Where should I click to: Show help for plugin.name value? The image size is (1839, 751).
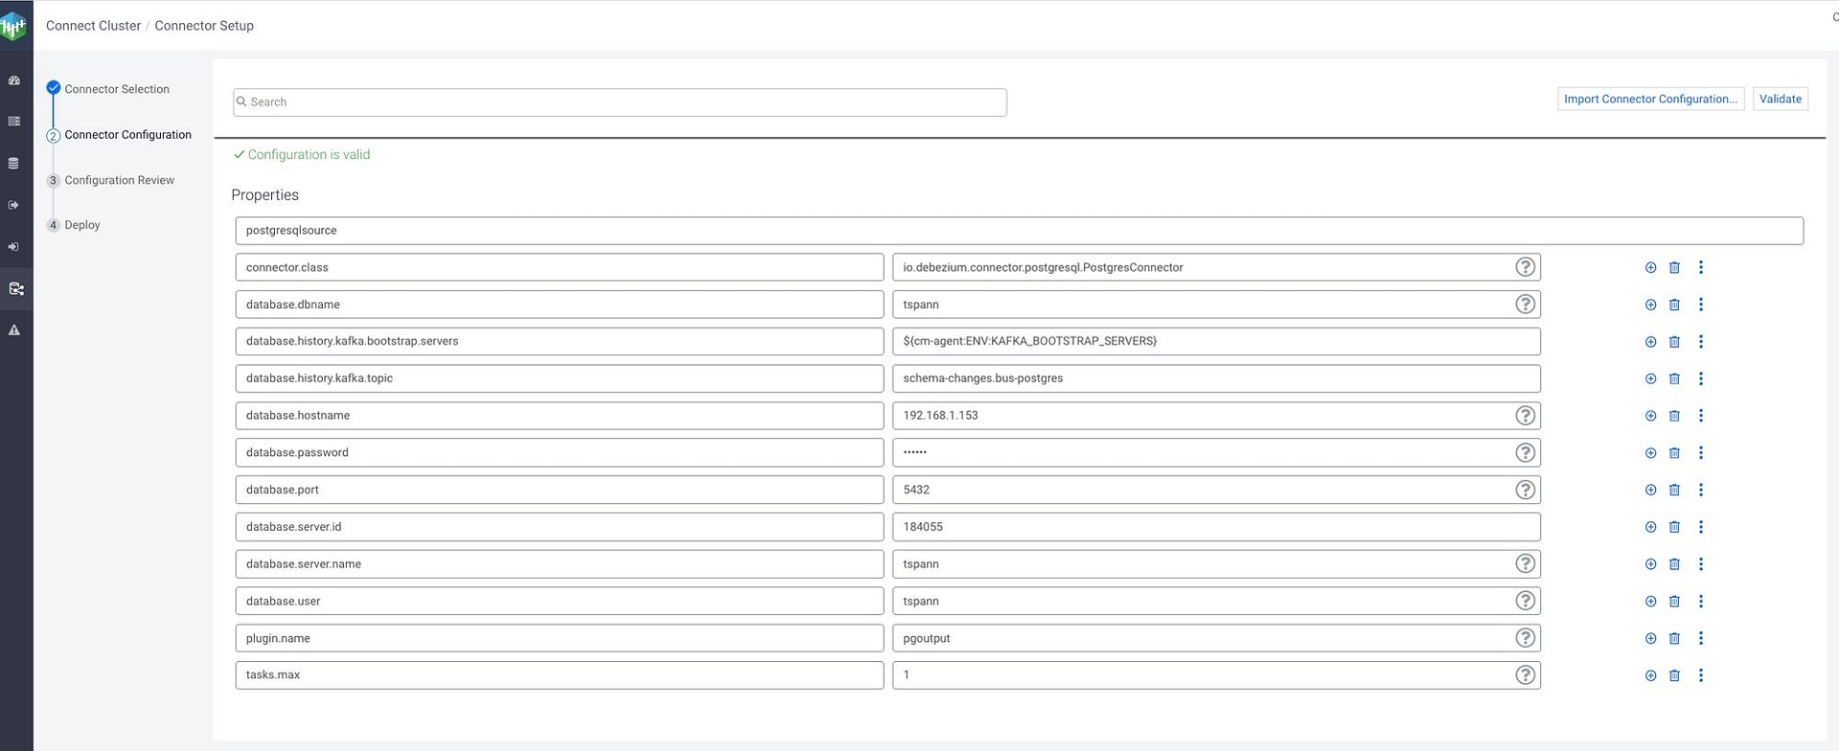[1525, 638]
